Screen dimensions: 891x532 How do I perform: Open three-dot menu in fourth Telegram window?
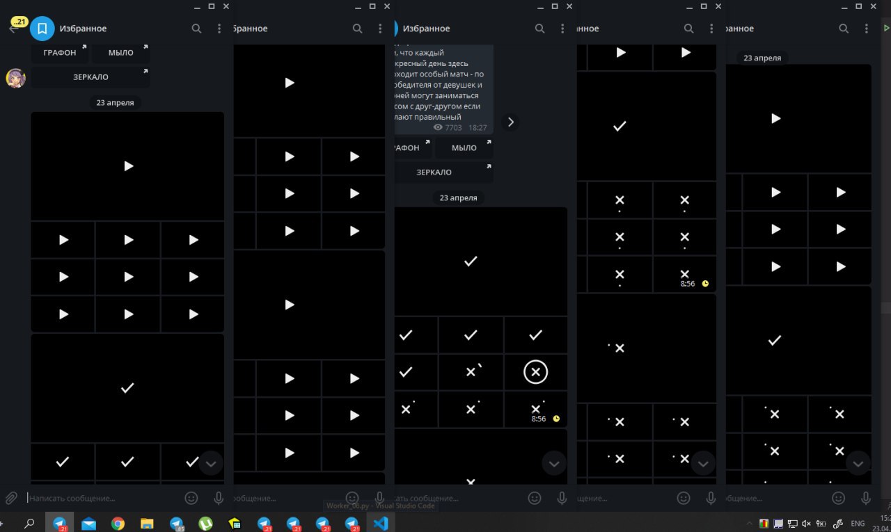click(x=711, y=29)
